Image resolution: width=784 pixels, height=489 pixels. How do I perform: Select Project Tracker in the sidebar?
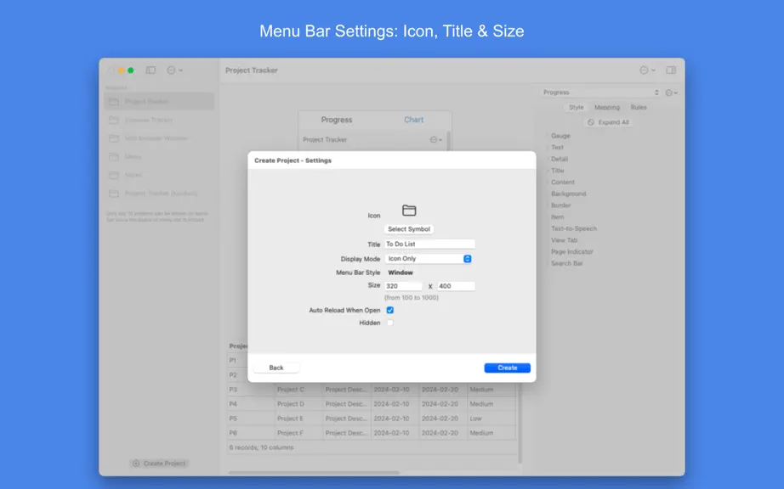[x=159, y=101]
